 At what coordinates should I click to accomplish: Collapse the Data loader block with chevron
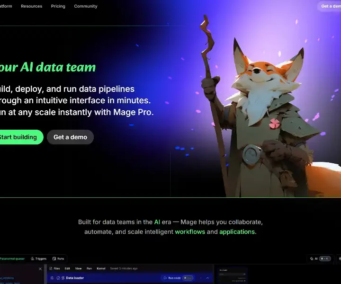tap(207, 278)
